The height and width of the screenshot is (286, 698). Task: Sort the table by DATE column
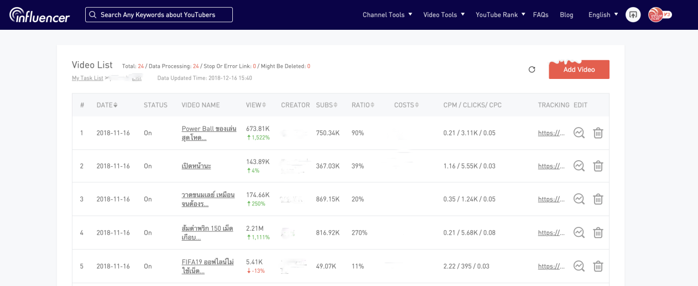coord(107,105)
